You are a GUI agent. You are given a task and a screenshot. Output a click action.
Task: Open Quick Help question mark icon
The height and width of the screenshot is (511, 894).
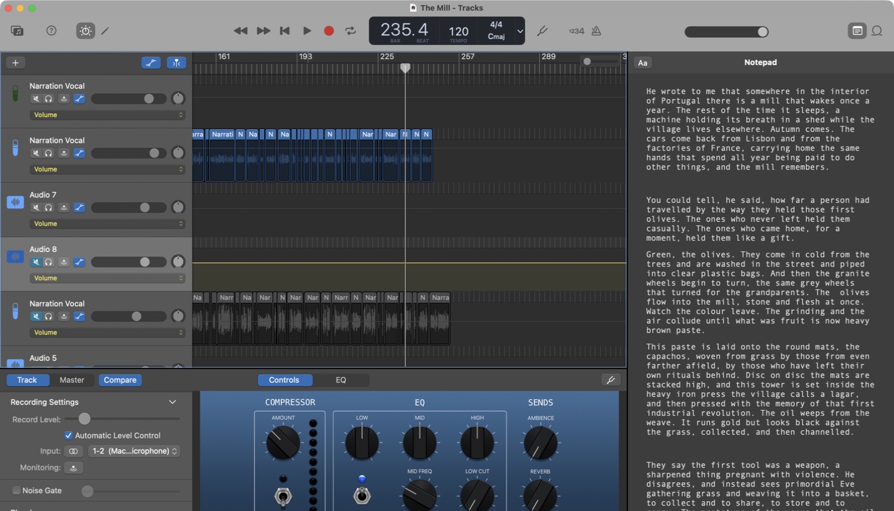pos(51,31)
